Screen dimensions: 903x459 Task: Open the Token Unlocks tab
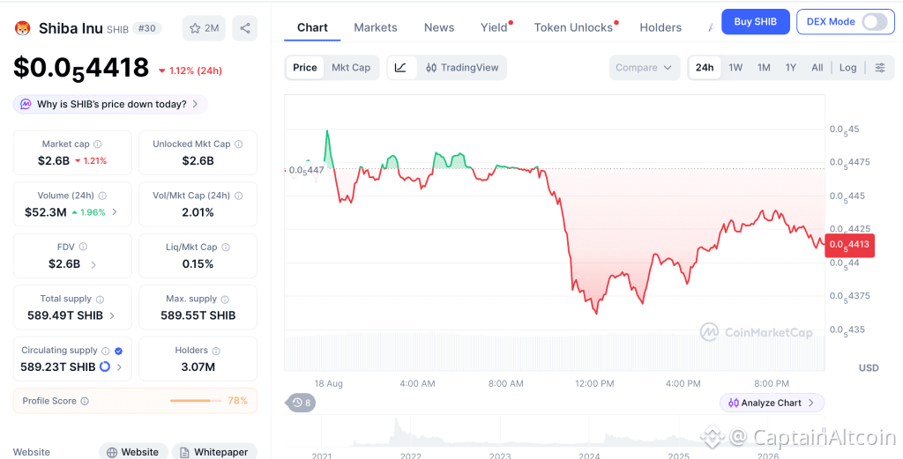click(x=574, y=27)
